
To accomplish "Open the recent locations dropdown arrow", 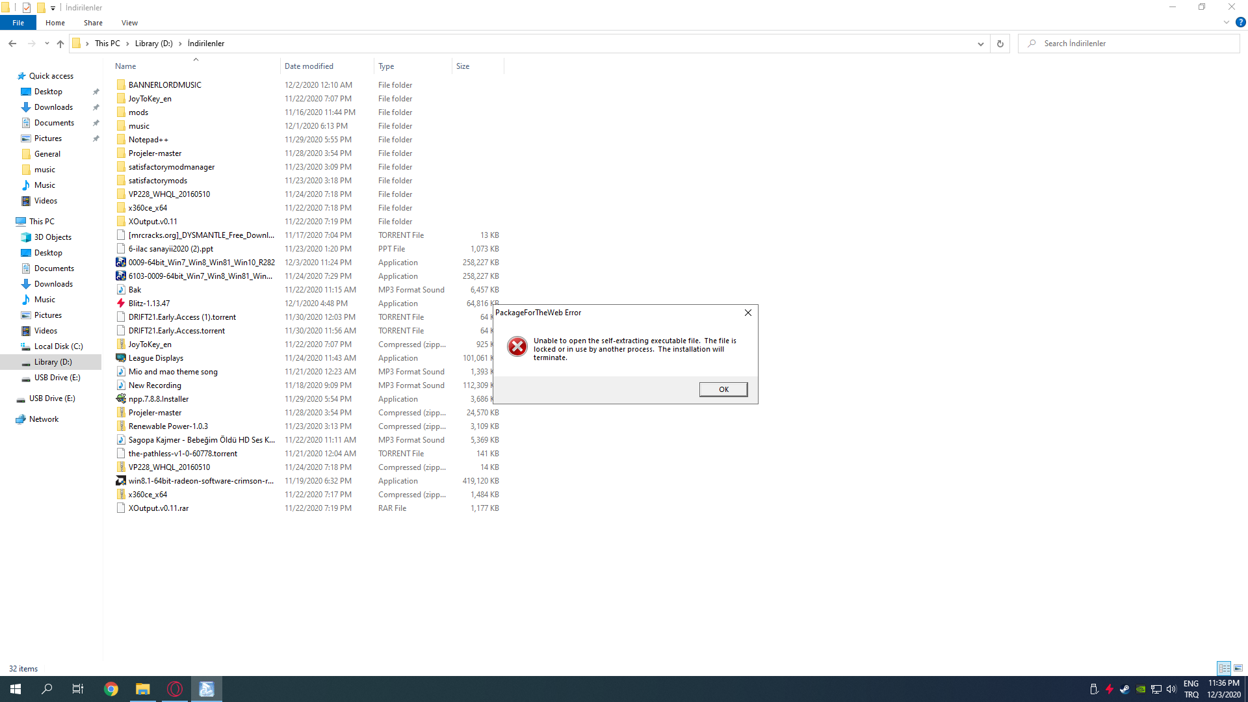I will [x=47, y=44].
